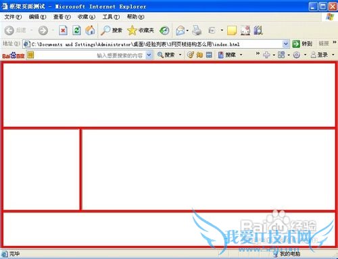
Task: Open the address bar dropdown list
Action: click(285, 44)
